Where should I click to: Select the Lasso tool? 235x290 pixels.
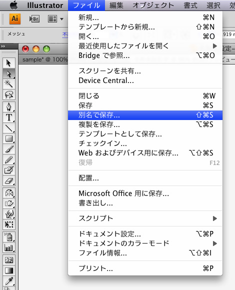[x=9, y=94]
